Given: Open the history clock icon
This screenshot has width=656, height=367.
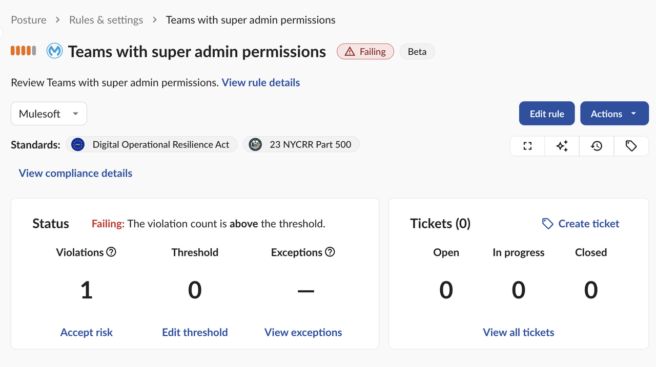Looking at the screenshot, I should [597, 146].
